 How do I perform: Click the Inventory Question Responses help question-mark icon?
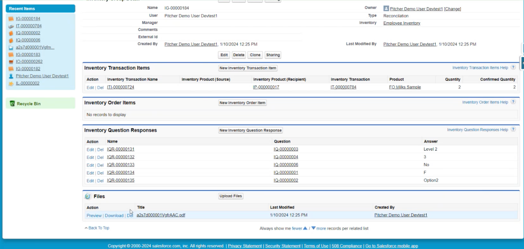[x=513, y=130]
